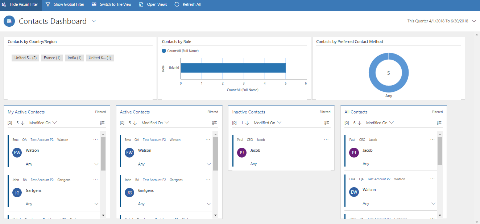Filter by France (1) country tag

click(x=52, y=58)
